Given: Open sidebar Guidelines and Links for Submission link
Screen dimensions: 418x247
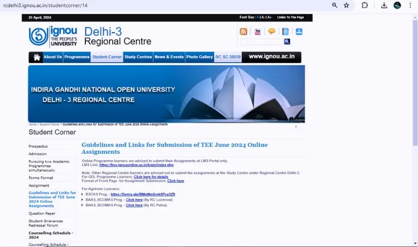Looking at the screenshot, I should 52,199.
